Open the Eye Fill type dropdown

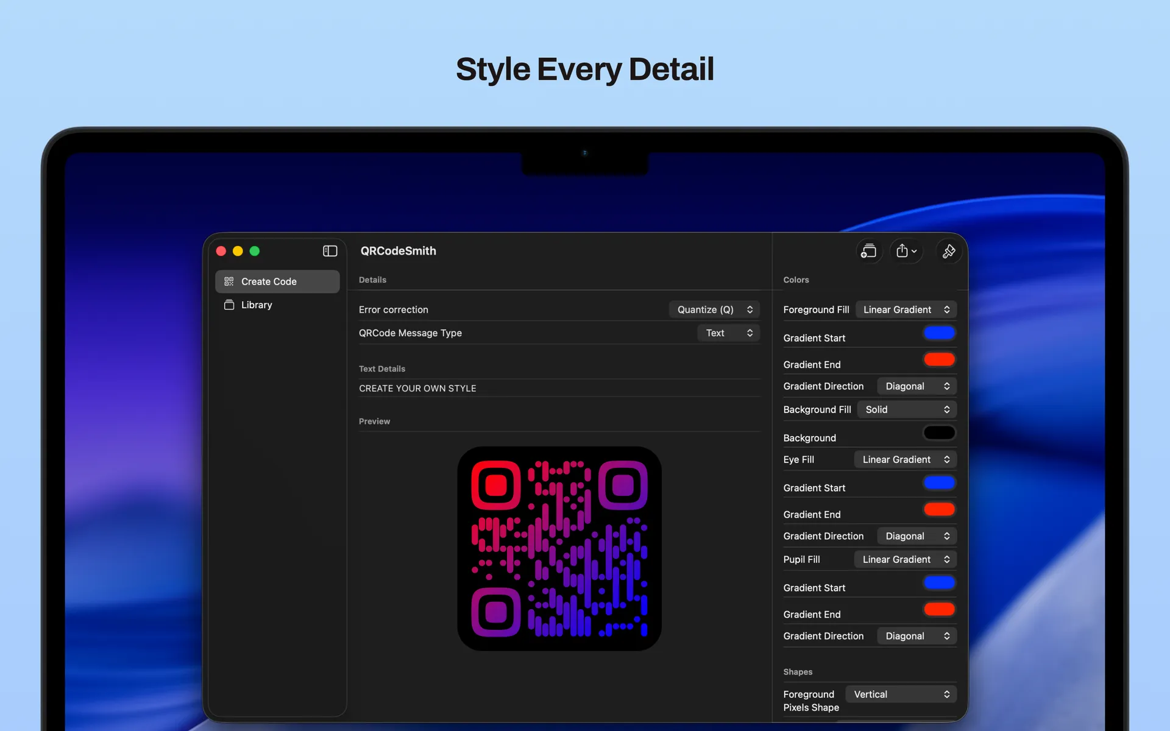(905, 459)
